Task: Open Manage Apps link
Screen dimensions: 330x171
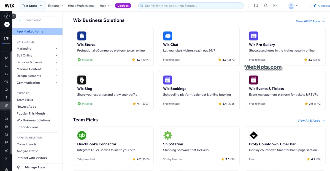Action: (x=35, y=167)
